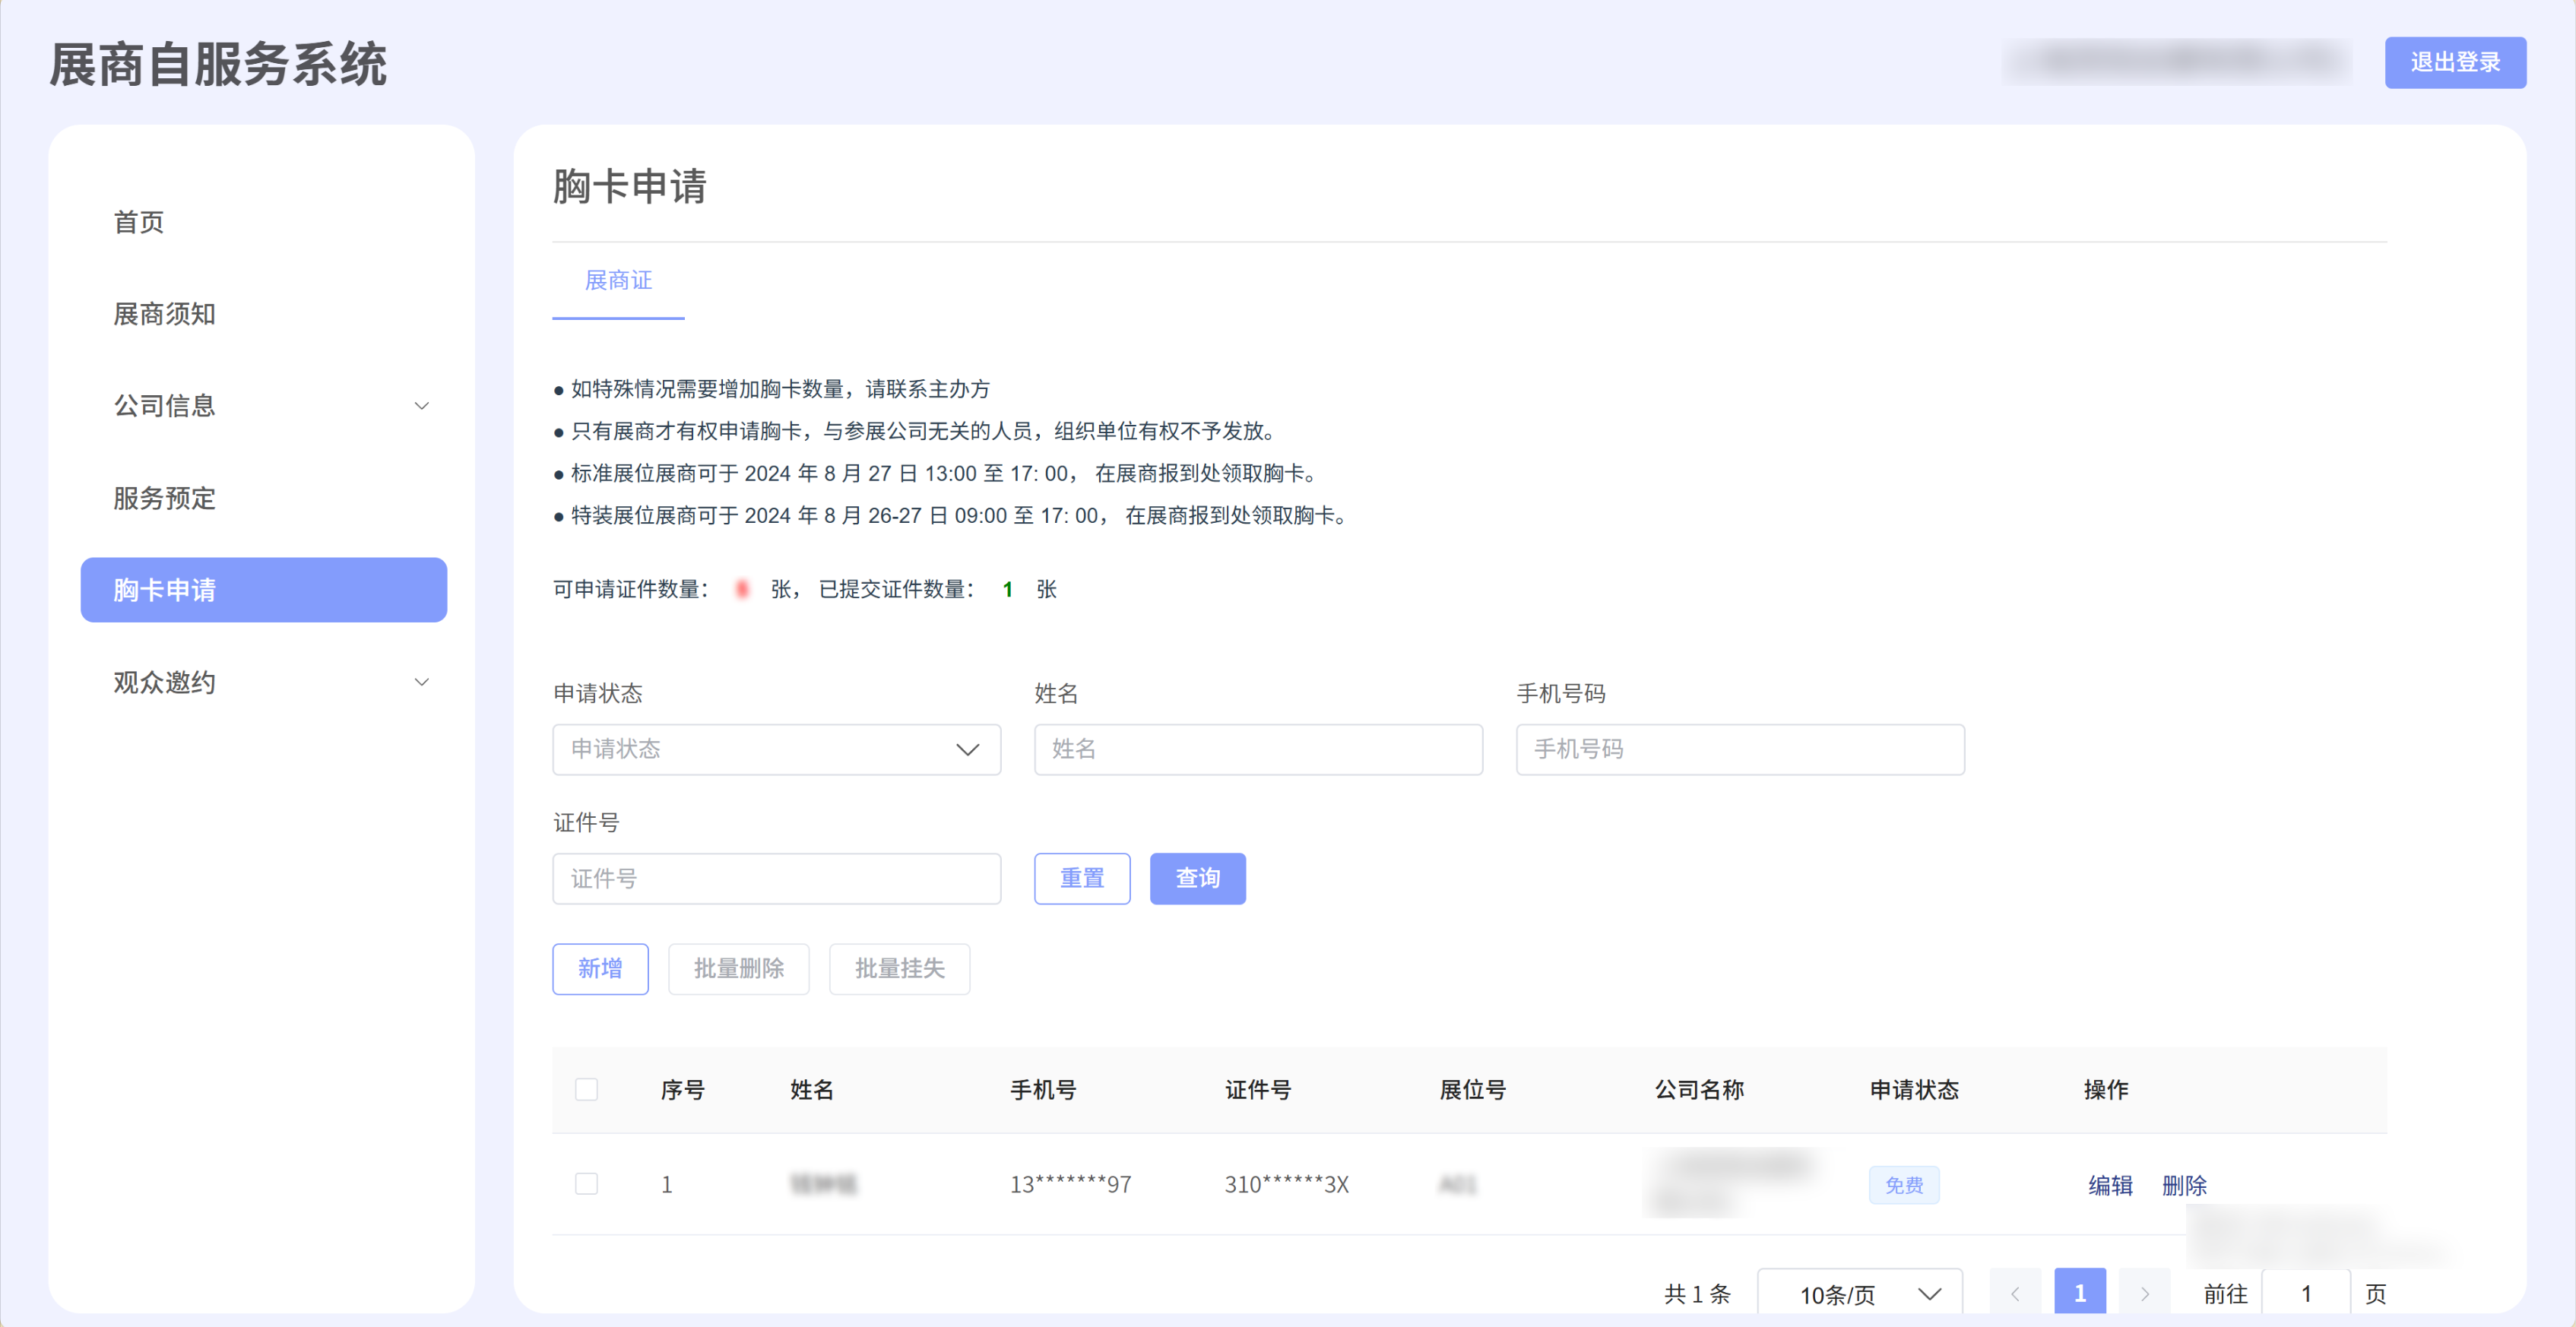
Task: Click the 新增 button
Action: (x=600, y=968)
